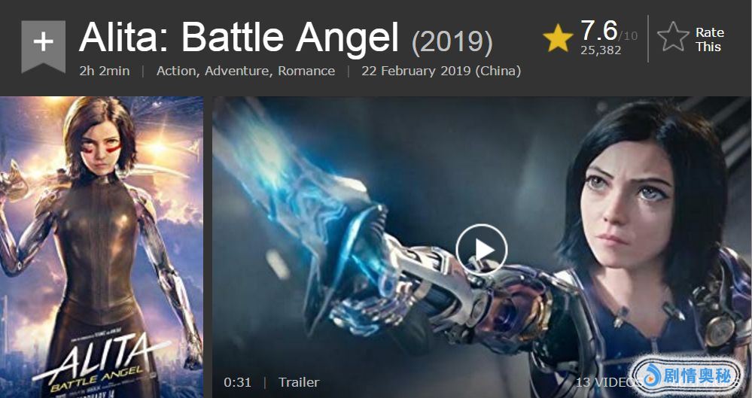752x398 pixels.
Task: Click the outlined Rate This star
Action: (x=673, y=37)
